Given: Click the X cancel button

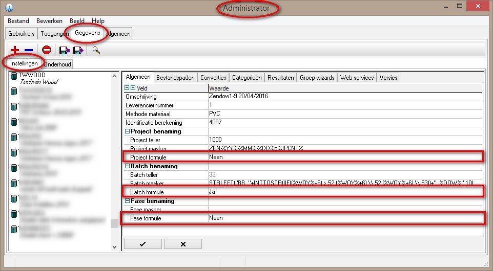Looking at the screenshot, I should tap(182, 244).
